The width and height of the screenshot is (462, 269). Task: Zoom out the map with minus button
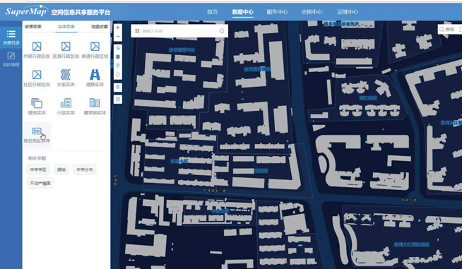[118, 37]
